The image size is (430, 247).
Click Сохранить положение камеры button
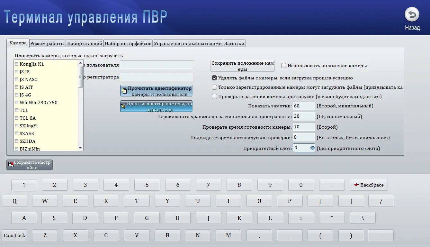pyautogui.click(x=243, y=66)
